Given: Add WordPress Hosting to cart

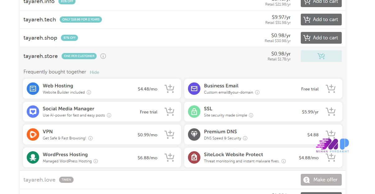Looking at the screenshot, I should 169,158.
